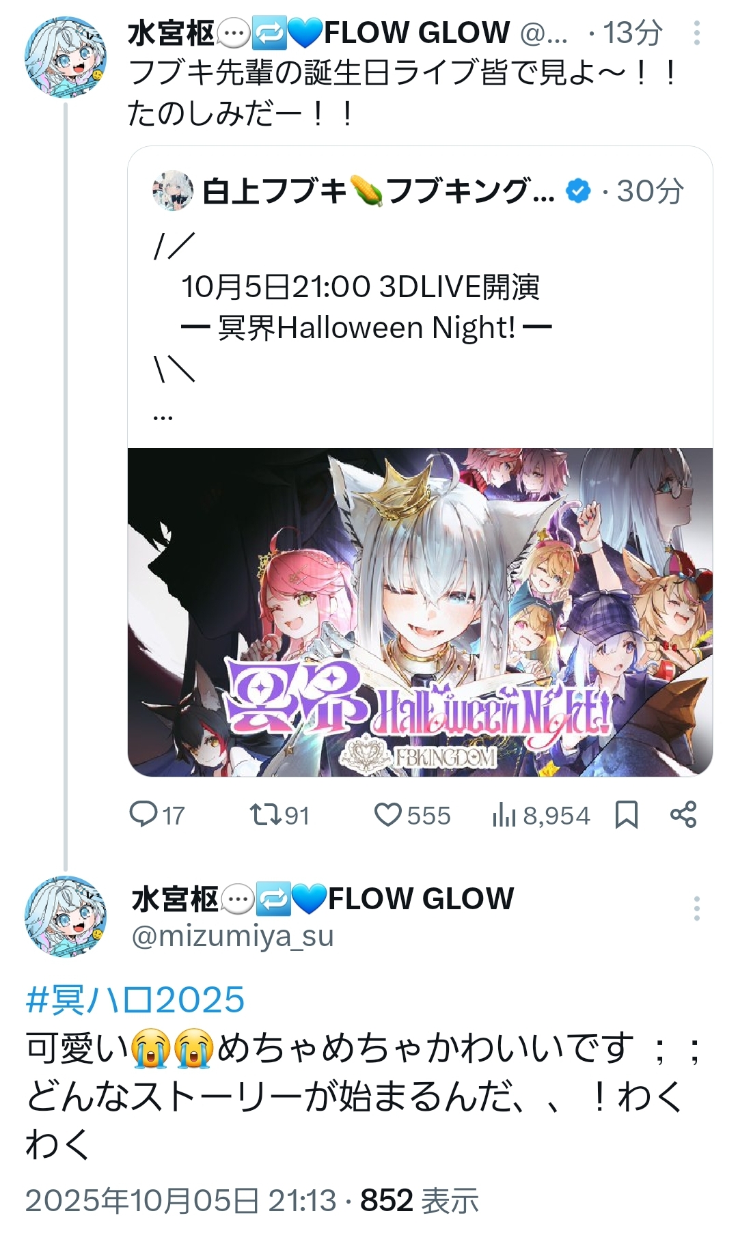Open three-dot menu of the top tweet
The image size is (738, 1233).
696,33
